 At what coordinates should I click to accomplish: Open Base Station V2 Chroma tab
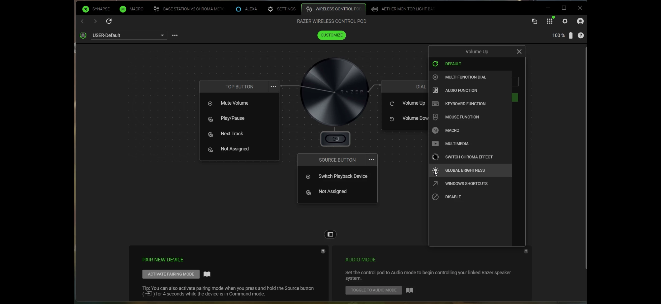(x=189, y=9)
